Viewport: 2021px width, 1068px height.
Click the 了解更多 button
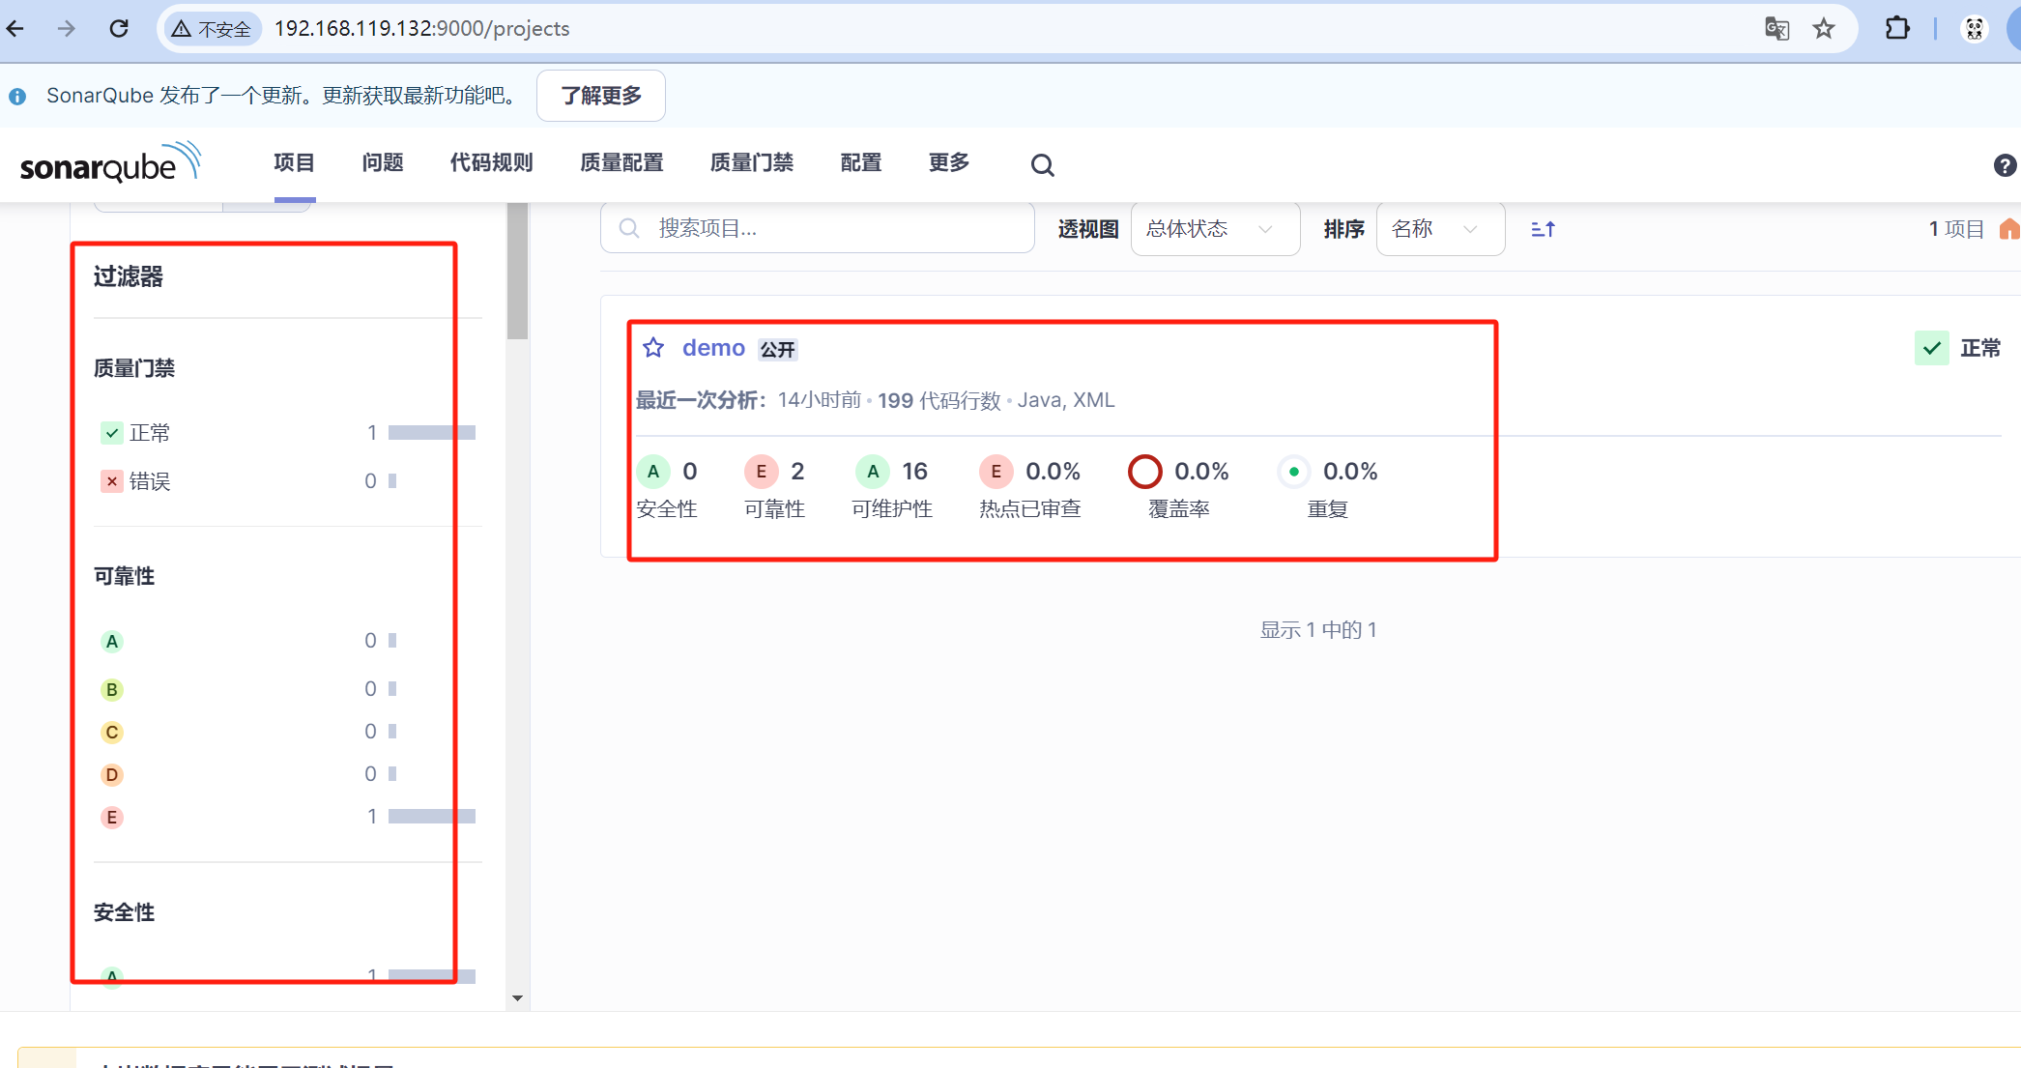(x=600, y=96)
